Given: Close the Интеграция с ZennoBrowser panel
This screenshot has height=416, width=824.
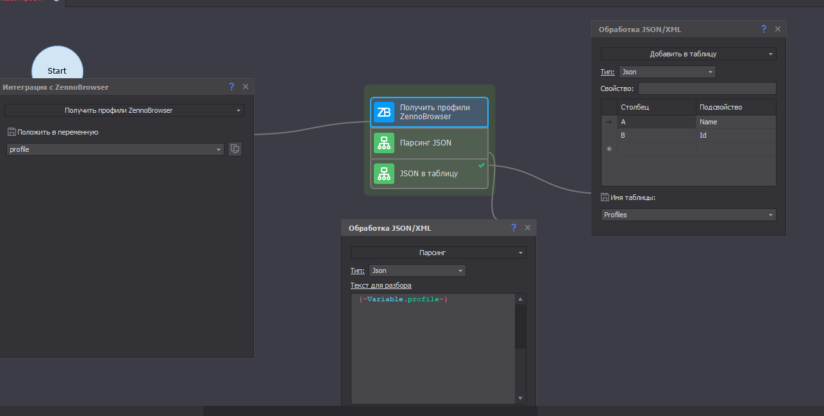Looking at the screenshot, I should tap(246, 87).
